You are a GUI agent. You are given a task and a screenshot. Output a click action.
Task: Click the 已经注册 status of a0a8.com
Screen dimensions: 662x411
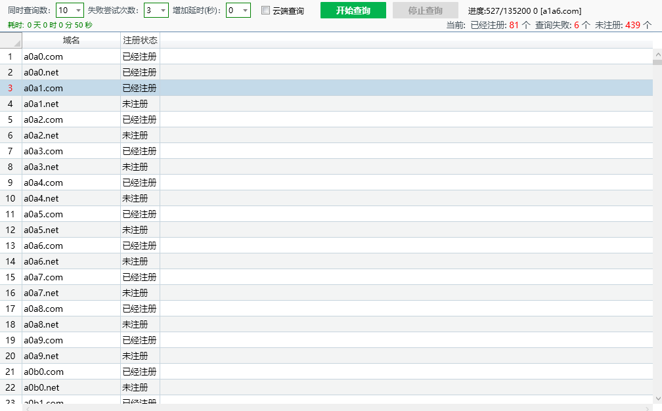point(140,309)
